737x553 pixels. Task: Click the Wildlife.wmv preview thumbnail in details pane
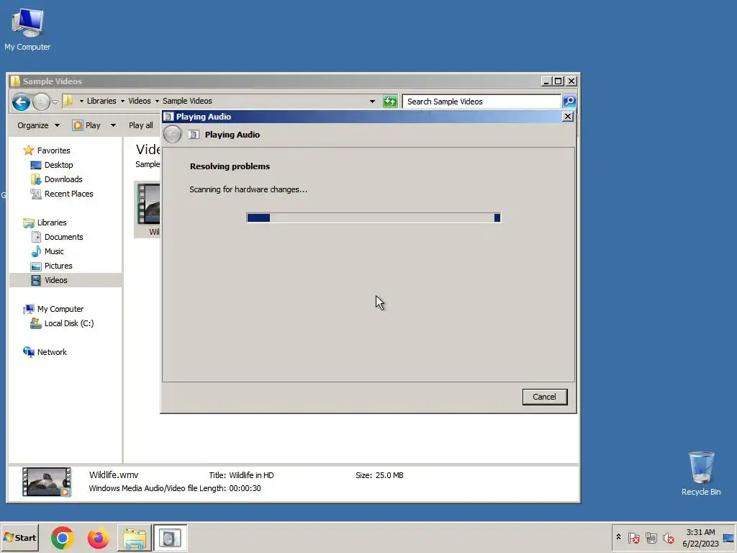47,482
